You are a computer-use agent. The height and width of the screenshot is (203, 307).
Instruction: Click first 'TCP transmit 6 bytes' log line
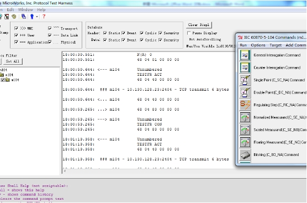coord(146,90)
